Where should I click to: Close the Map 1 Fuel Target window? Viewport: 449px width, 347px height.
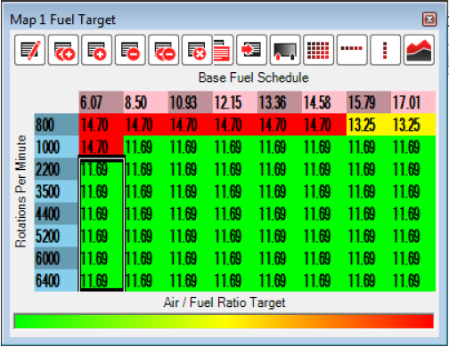pyautogui.click(x=429, y=20)
